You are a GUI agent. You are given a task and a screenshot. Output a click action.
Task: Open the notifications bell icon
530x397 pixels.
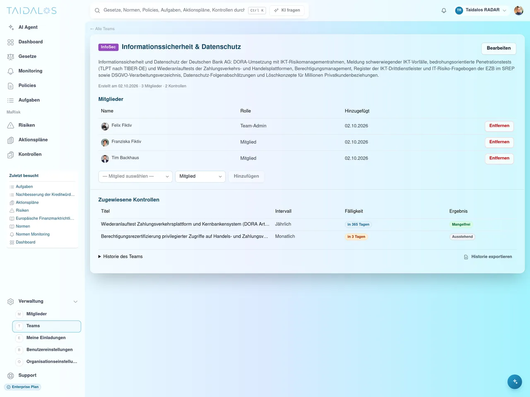click(444, 11)
